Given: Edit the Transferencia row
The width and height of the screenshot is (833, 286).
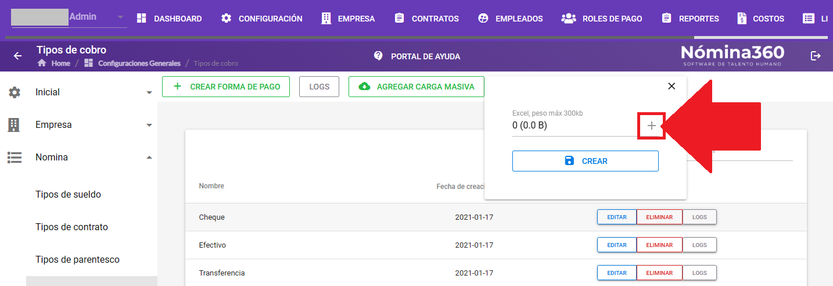Looking at the screenshot, I should point(617,273).
